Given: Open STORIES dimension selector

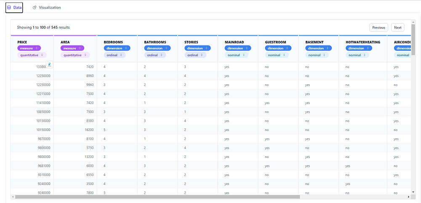Looking at the screenshot, I should click(197, 48).
